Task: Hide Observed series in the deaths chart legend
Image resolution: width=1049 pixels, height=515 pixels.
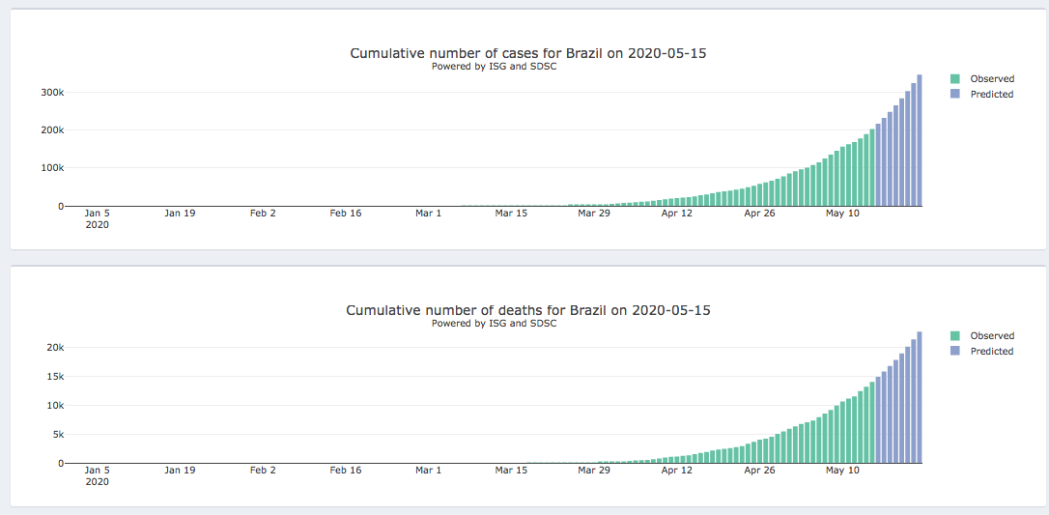Action: click(992, 336)
